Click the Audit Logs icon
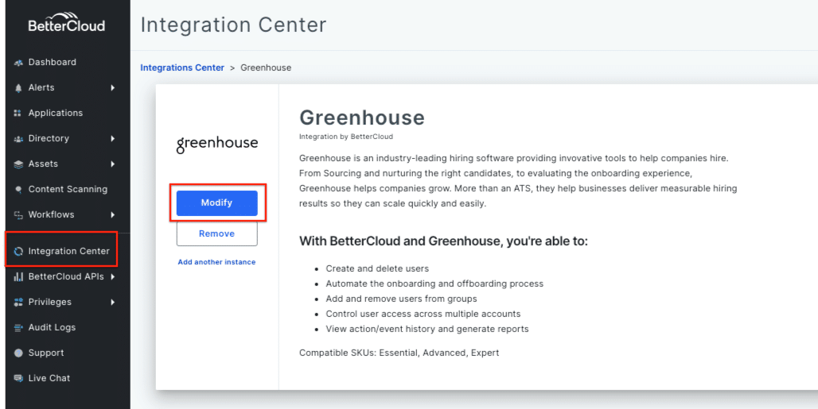 click(x=18, y=328)
